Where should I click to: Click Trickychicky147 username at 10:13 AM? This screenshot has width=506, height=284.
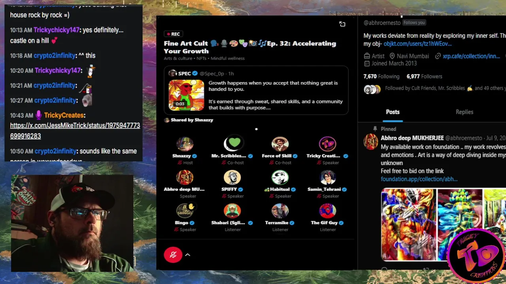click(x=57, y=30)
